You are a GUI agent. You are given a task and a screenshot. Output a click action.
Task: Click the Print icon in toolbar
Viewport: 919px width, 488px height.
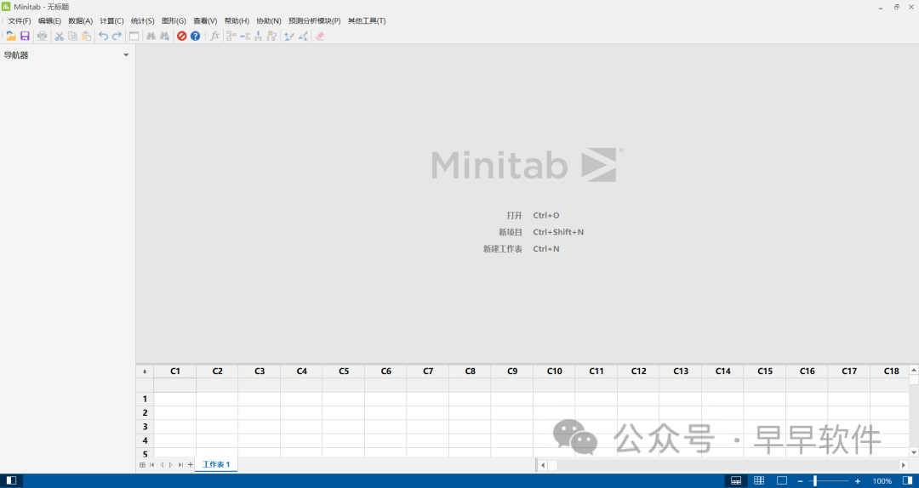point(42,36)
